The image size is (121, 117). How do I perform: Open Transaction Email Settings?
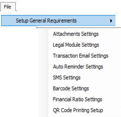pyautogui.click(x=81, y=56)
